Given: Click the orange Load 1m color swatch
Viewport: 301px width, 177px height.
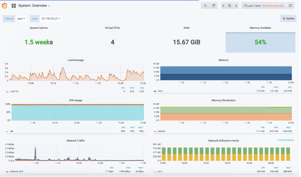Looking at the screenshot, I should coord(7,92).
